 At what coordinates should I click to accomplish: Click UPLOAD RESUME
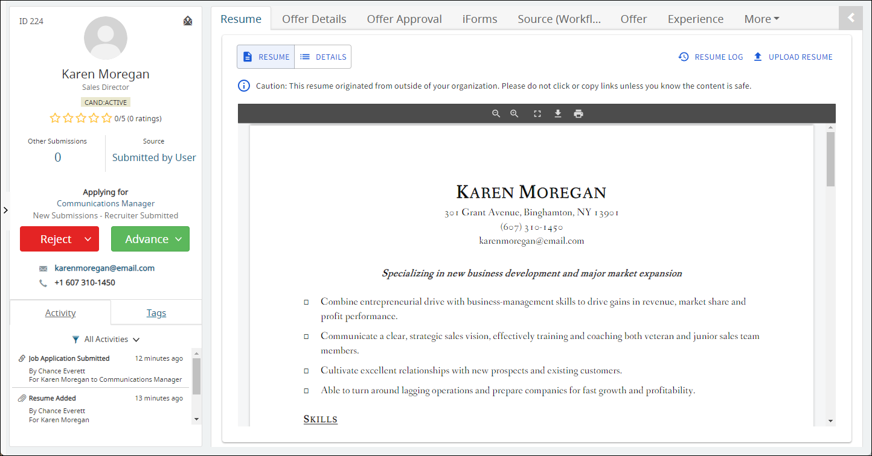point(793,57)
